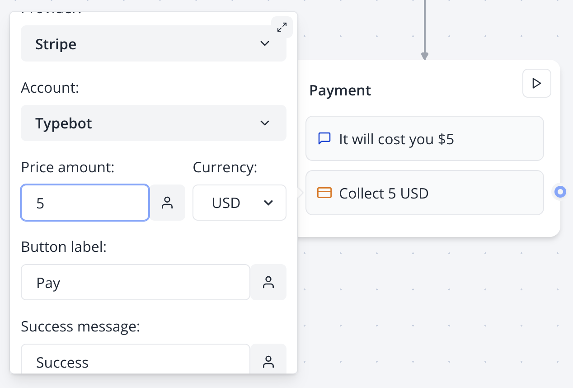Select the Payment group title
The image size is (573, 388).
click(x=340, y=90)
